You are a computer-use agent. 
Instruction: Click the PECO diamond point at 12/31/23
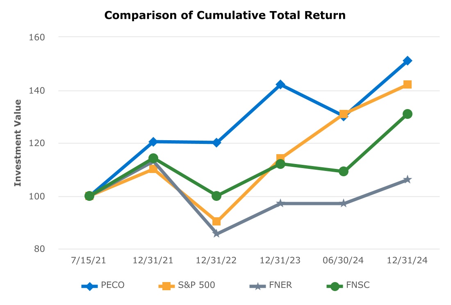tap(280, 84)
